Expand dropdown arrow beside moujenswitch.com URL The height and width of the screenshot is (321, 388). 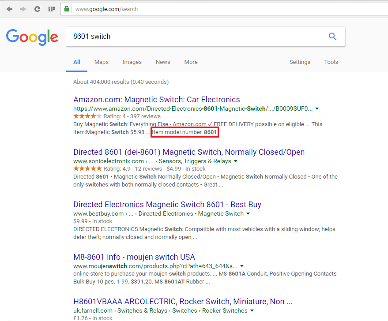click(x=242, y=266)
